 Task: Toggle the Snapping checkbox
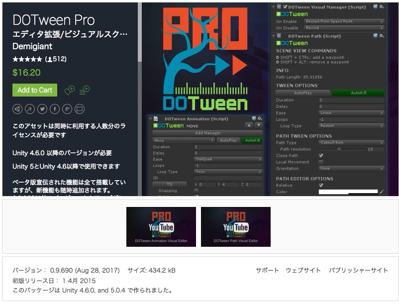(196, 191)
